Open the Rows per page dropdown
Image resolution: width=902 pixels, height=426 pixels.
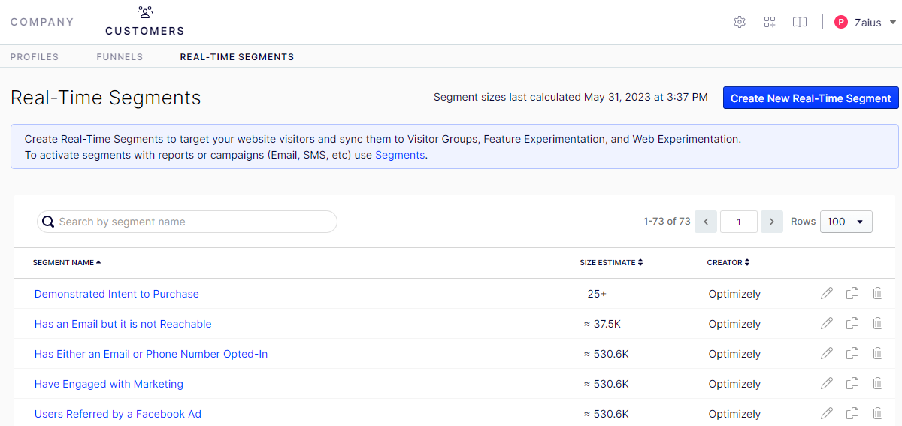pos(846,222)
